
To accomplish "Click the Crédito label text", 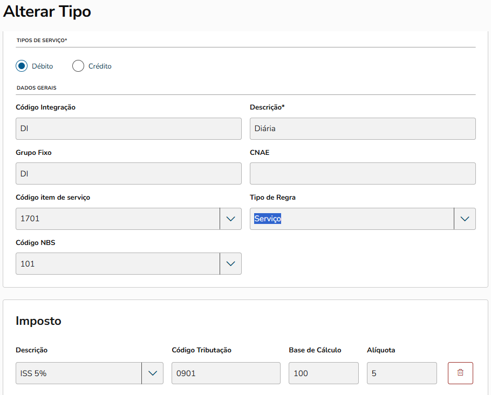I will point(100,66).
